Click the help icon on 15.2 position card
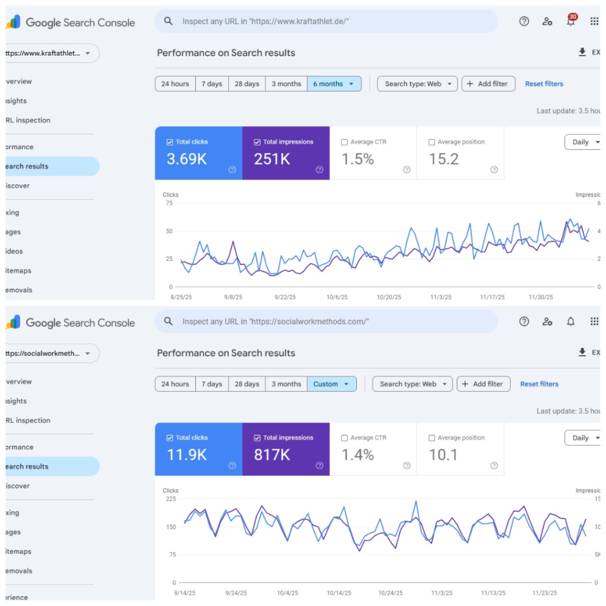606x606 pixels. [x=494, y=170]
